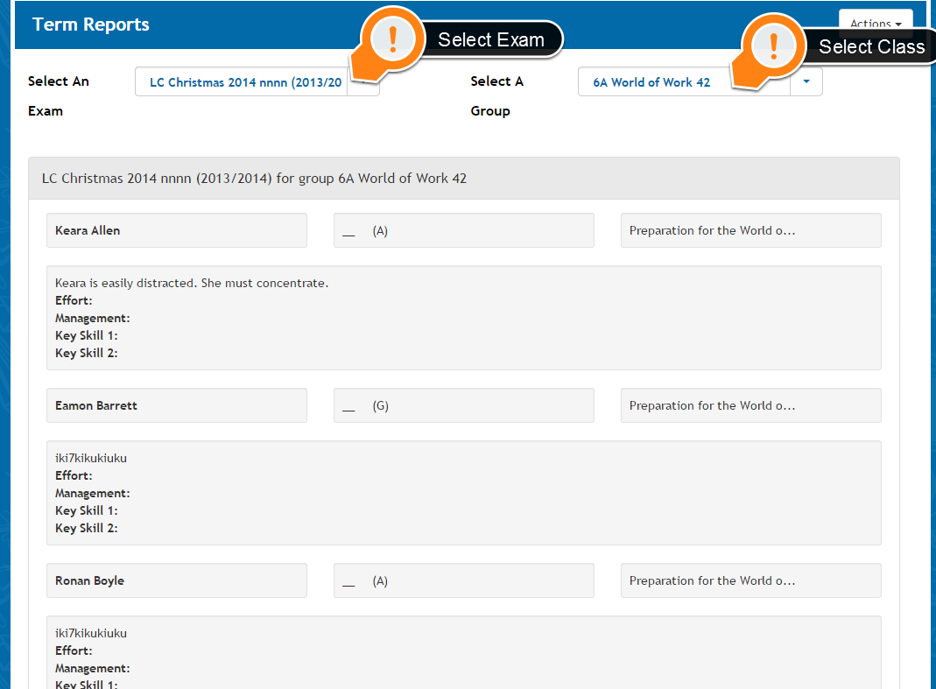Open the Actions dropdown button
The width and height of the screenshot is (936, 689).
(875, 23)
